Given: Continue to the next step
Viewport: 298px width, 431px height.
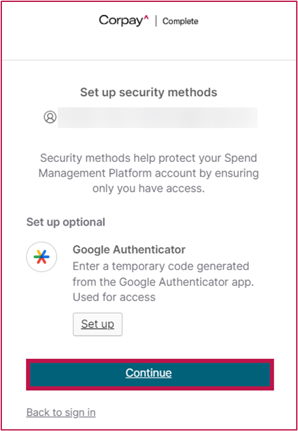Looking at the screenshot, I should pos(150,374).
